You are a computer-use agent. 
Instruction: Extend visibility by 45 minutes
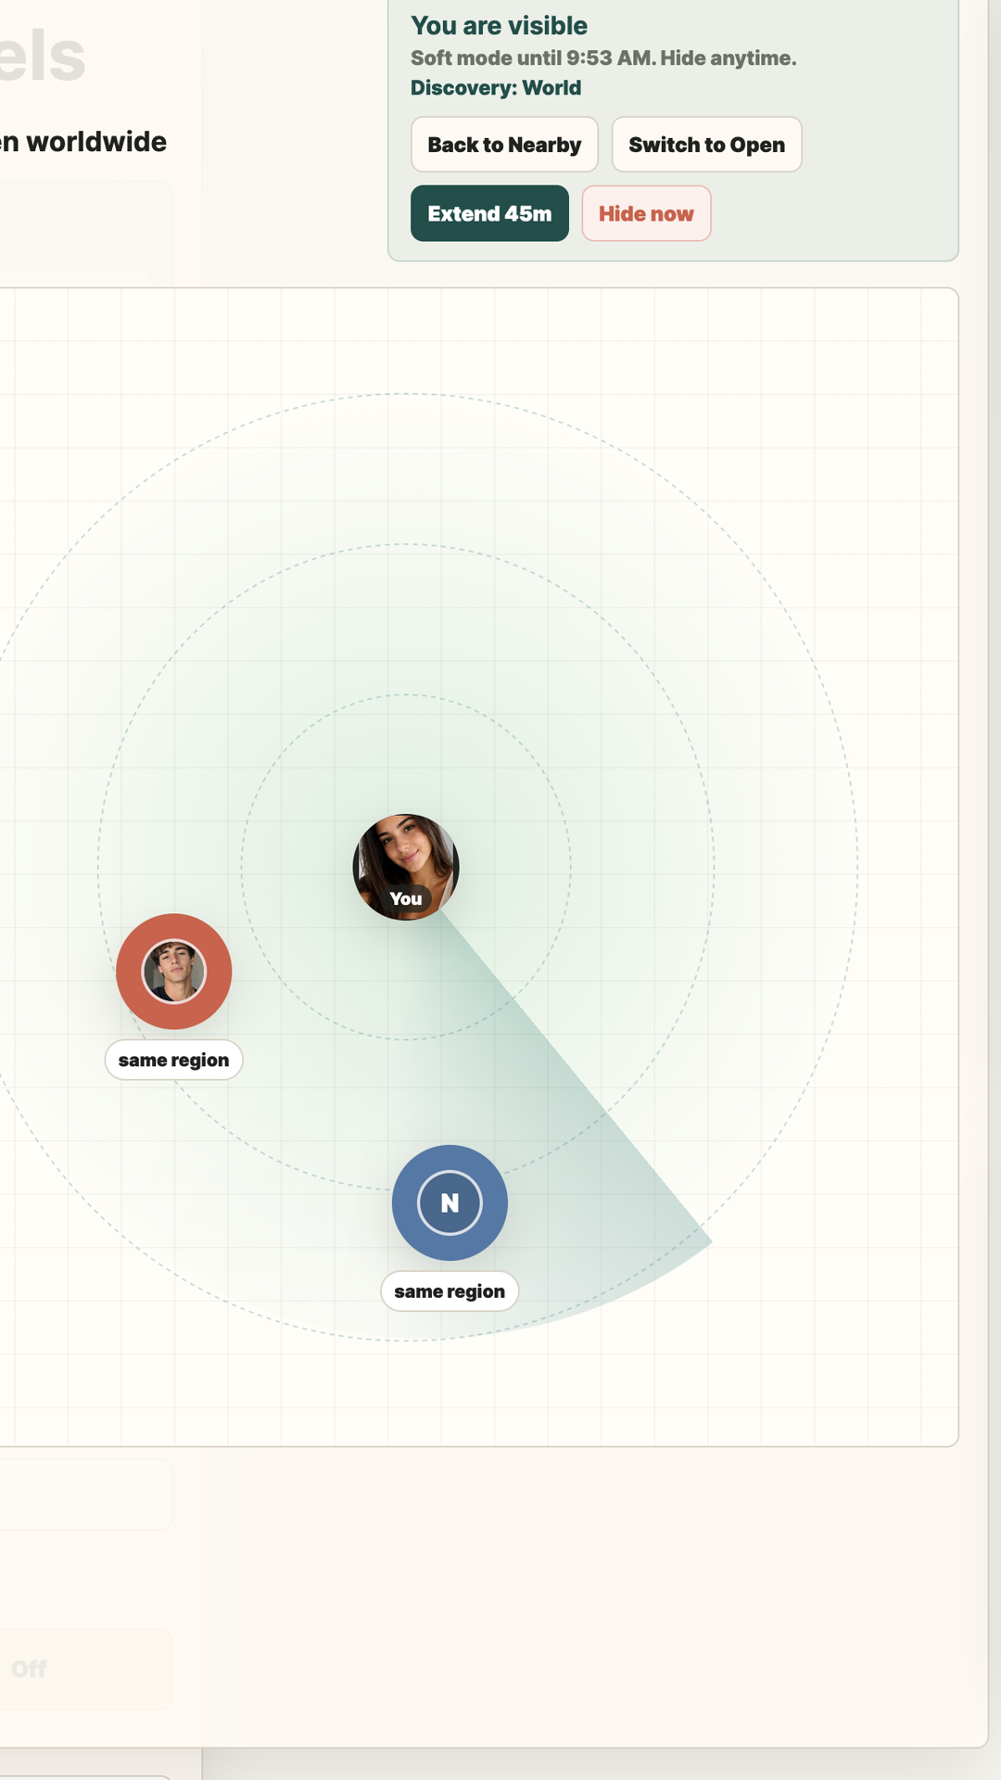[x=489, y=213]
